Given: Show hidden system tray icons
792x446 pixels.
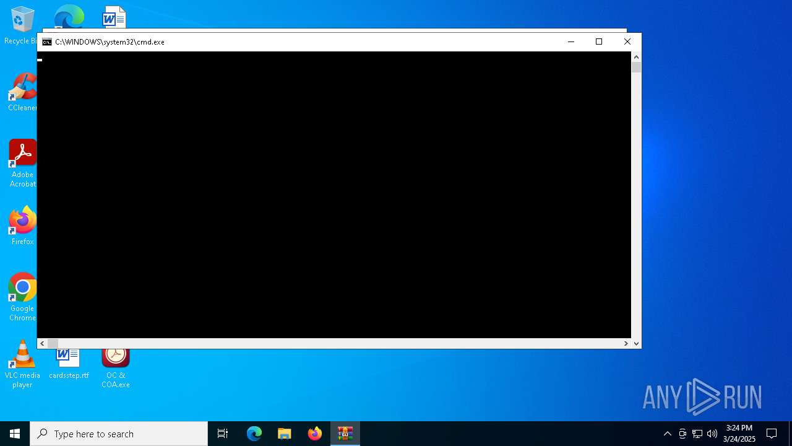Looking at the screenshot, I should click(x=667, y=434).
